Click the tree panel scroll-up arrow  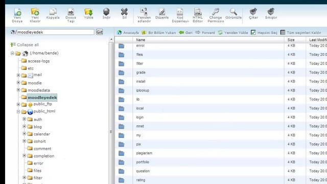point(111,39)
